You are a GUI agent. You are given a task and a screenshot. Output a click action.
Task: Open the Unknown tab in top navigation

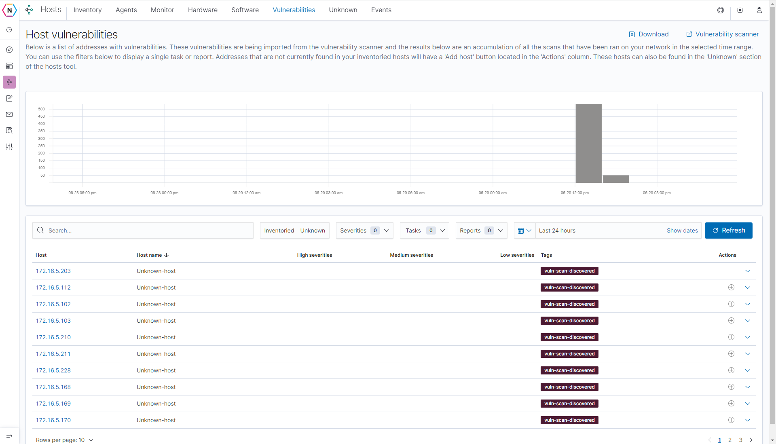pyautogui.click(x=343, y=10)
